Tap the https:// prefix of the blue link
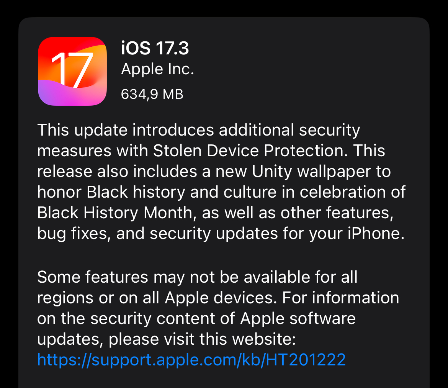 [x=64, y=360]
